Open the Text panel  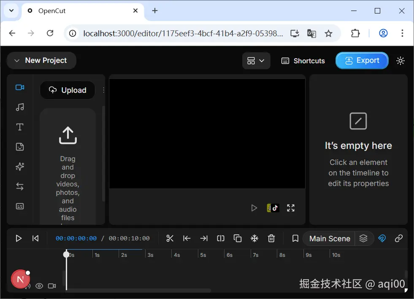click(19, 127)
